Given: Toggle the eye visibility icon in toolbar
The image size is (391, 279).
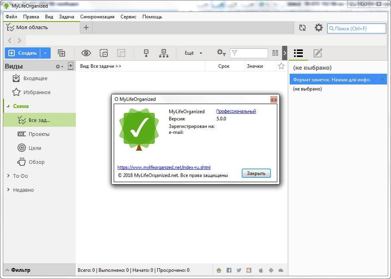Looking at the screenshot, I should [x=86, y=53].
